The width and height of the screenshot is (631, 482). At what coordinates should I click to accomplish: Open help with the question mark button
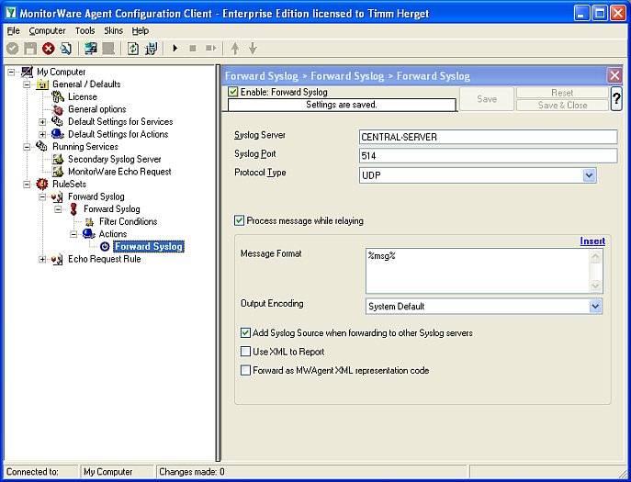pyautogui.click(x=616, y=98)
